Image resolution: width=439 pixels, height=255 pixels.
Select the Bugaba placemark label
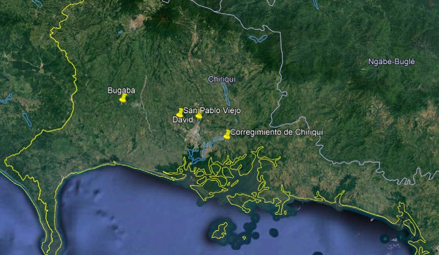tap(121, 90)
